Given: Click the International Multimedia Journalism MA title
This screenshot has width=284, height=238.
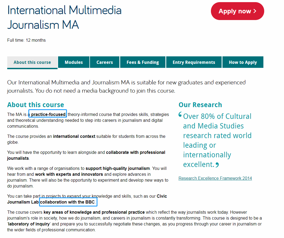Looking at the screenshot, I should point(64,17).
